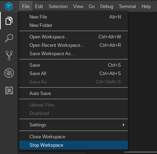Open the Terminal menu
Viewport: 157px width, 154px height.
[127, 6]
